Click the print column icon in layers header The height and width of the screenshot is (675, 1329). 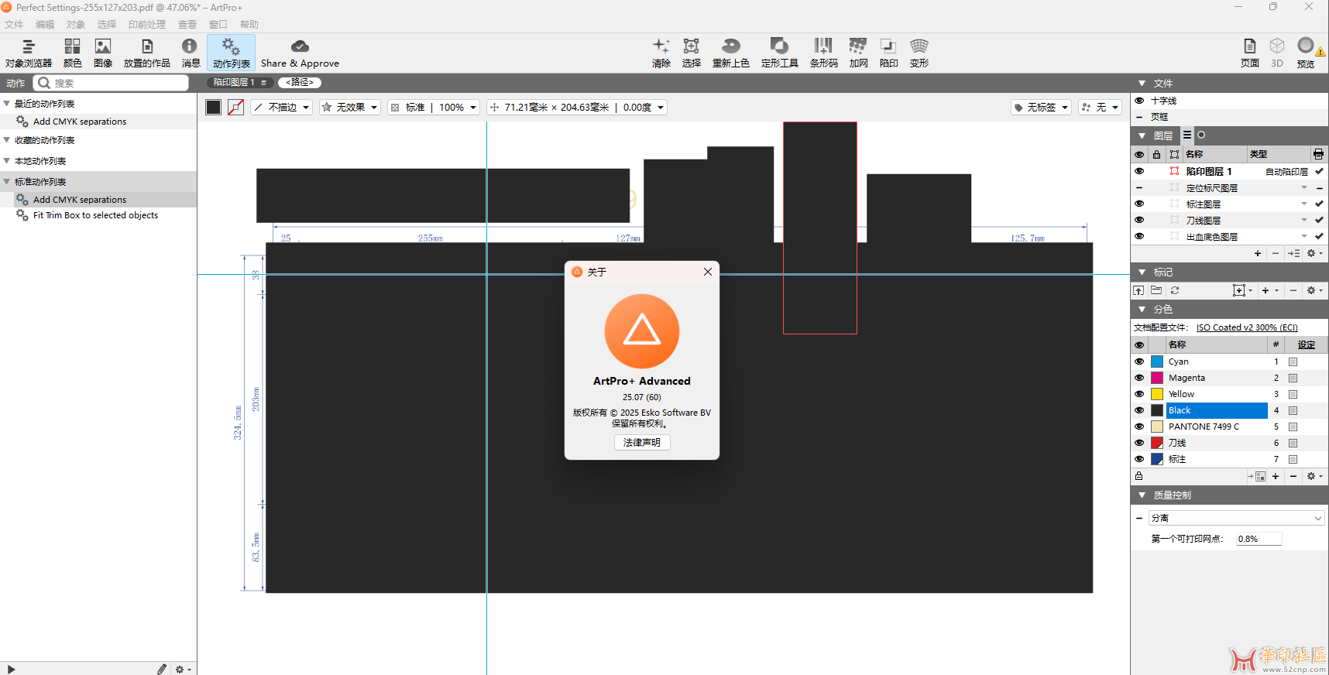(x=1318, y=154)
